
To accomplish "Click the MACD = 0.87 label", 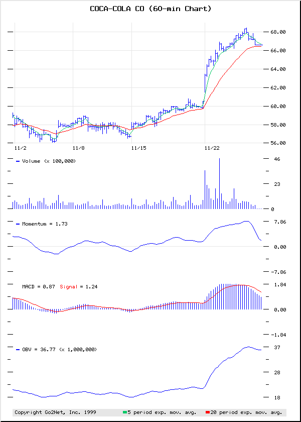I will (x=39, y=287).
